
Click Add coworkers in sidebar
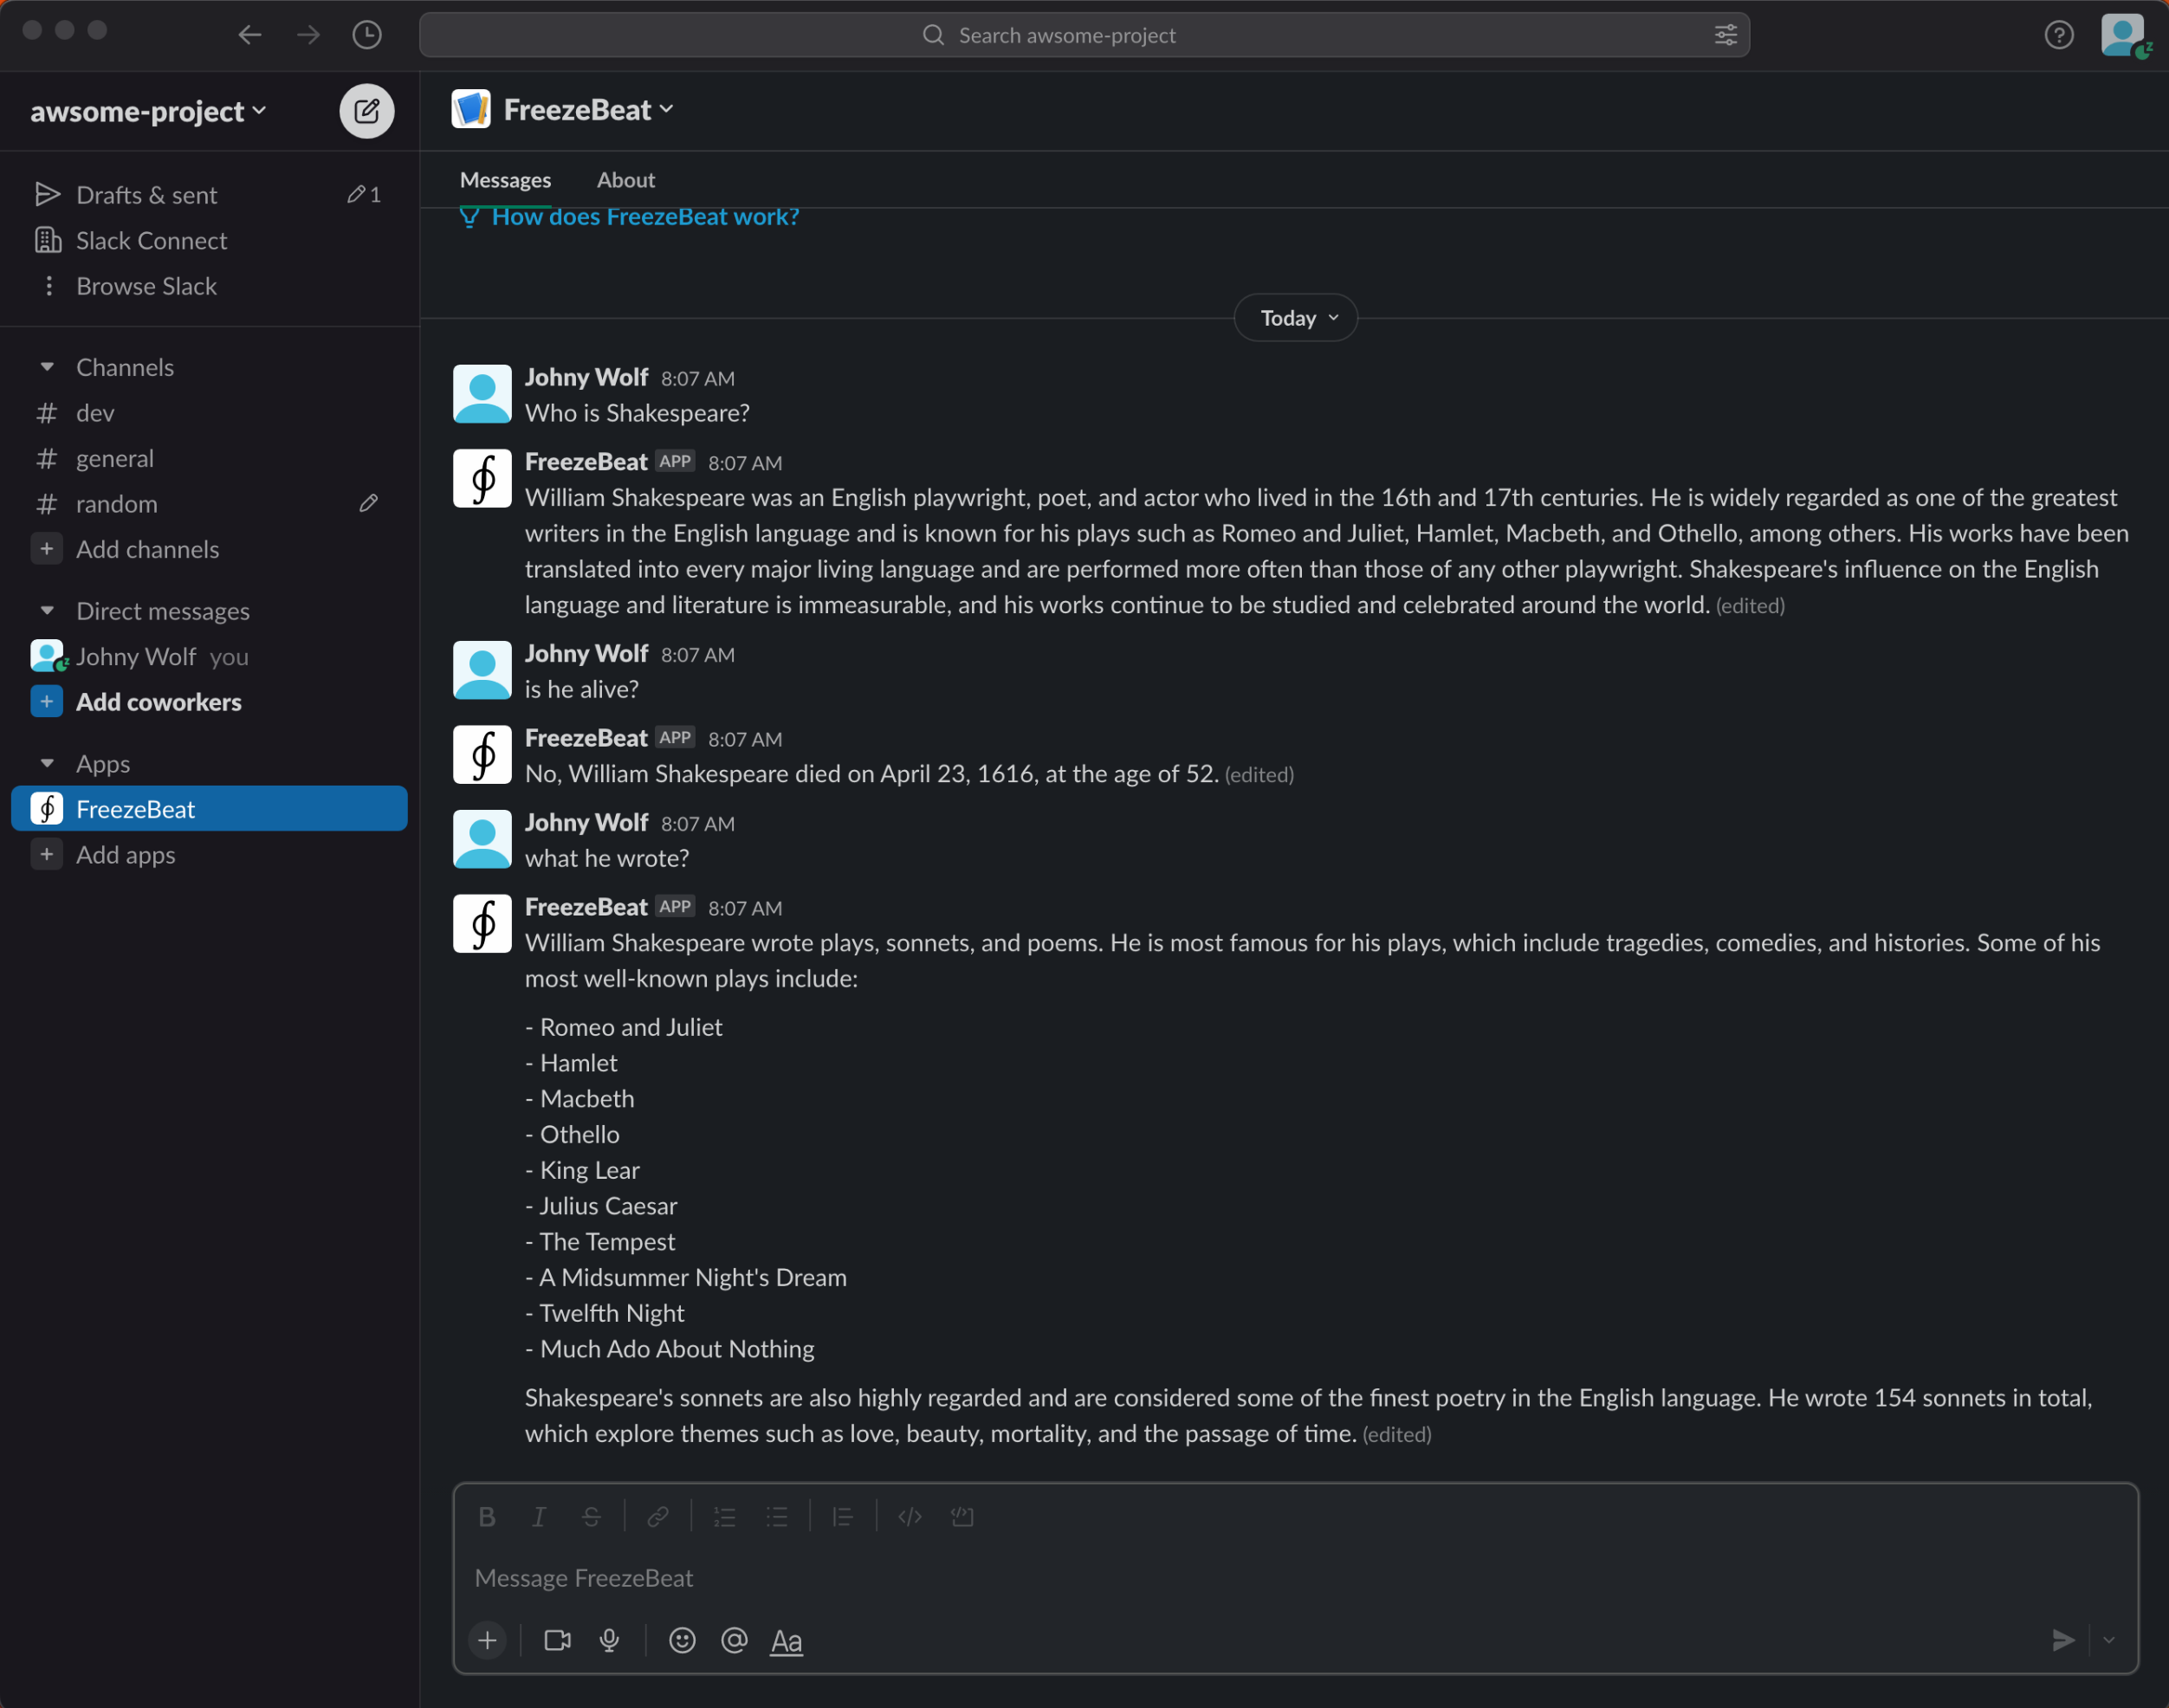(158, 702)
